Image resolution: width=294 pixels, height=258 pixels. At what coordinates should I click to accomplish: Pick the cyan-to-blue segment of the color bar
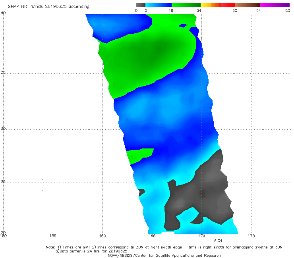coord(159,5)
